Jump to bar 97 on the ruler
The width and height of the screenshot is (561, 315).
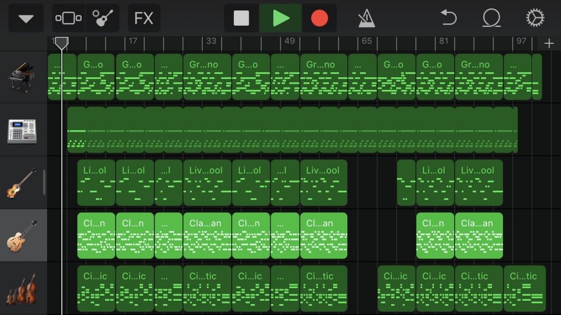tap(522, 41)
